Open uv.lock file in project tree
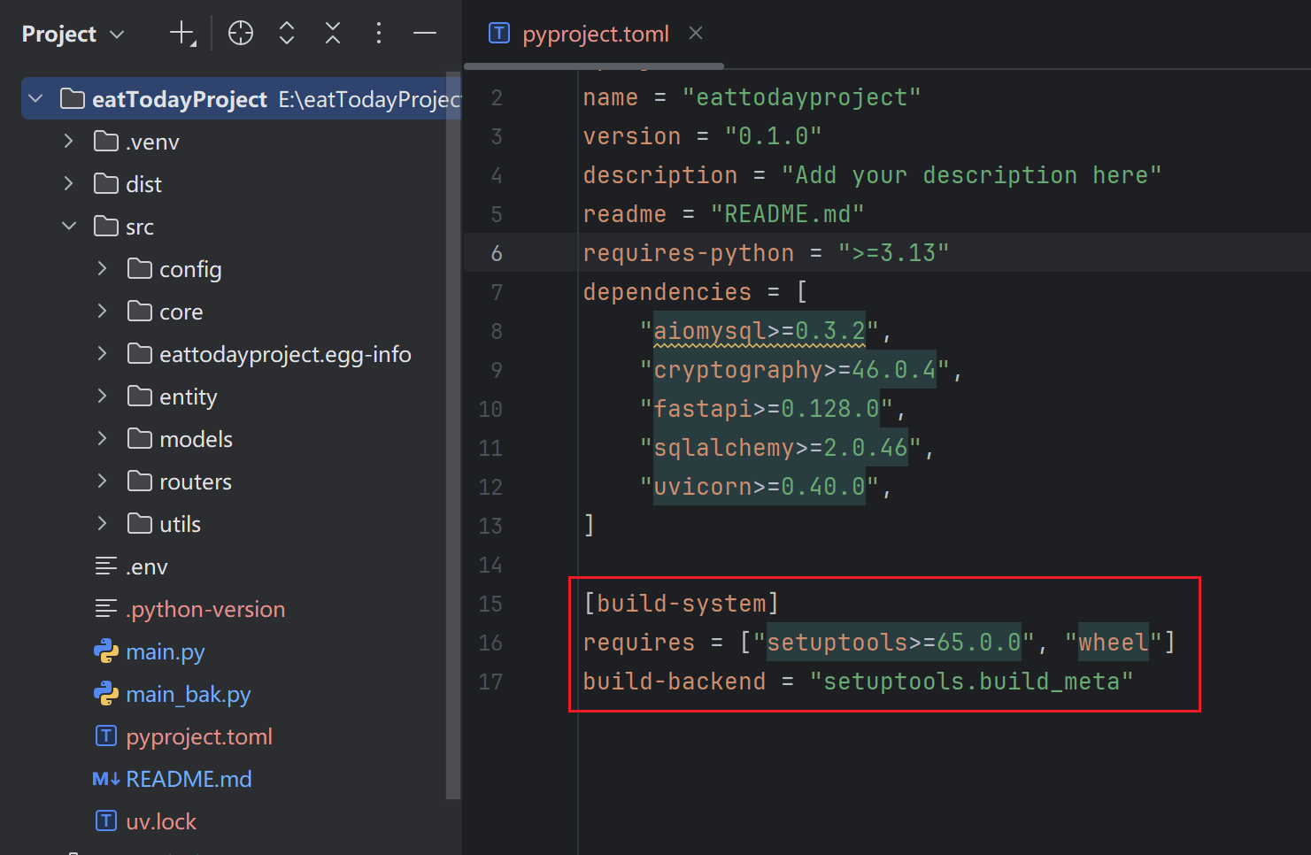 click(160, 822)
